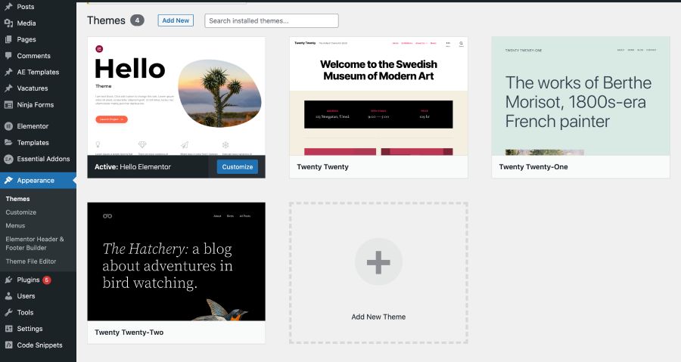Open Menus under Appearance
Image resolution: width=681 pixels, height=362 pixels.
(15, 225)
